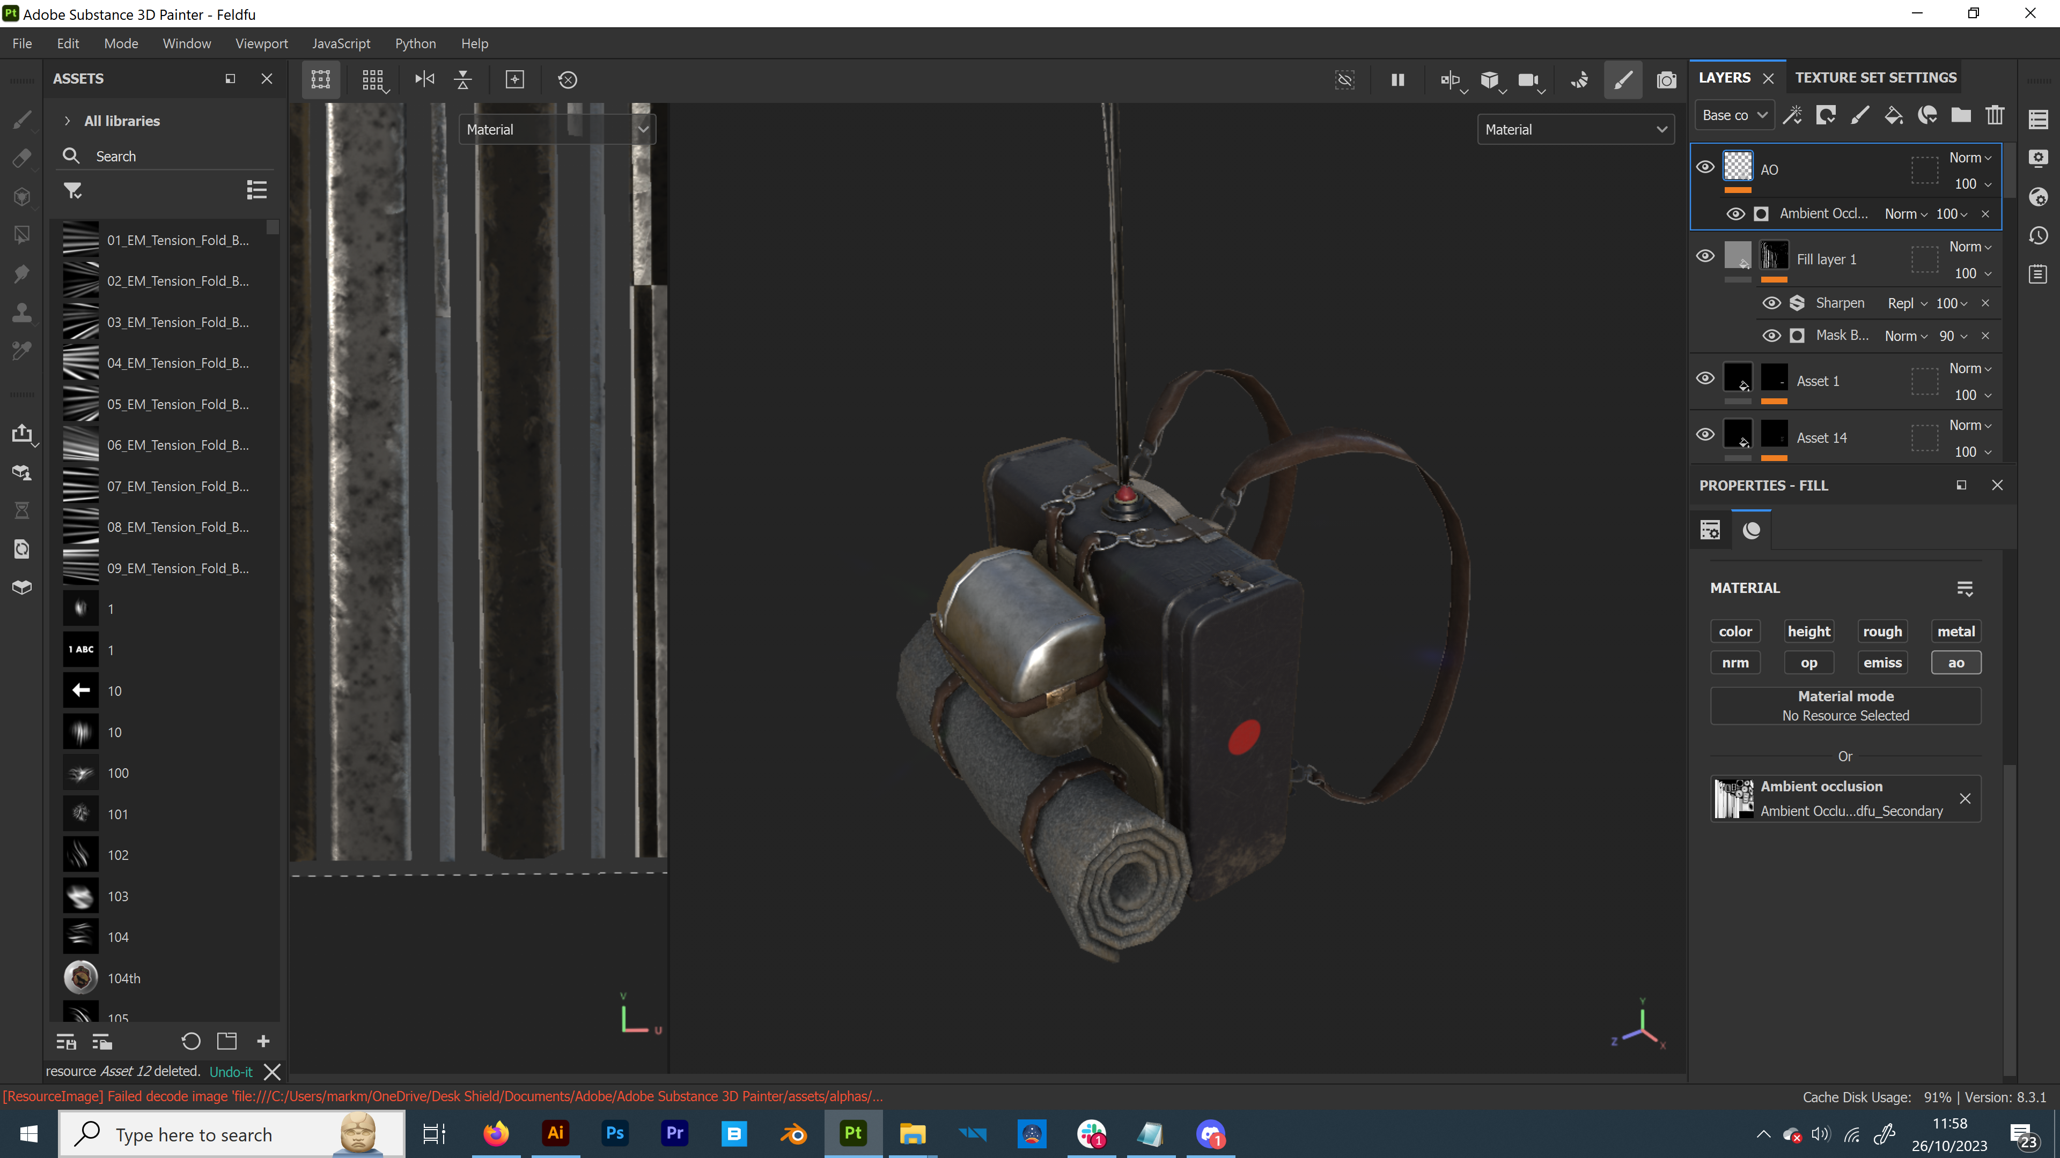Add a fill layer with bucket icon

tap(1894, 115)
